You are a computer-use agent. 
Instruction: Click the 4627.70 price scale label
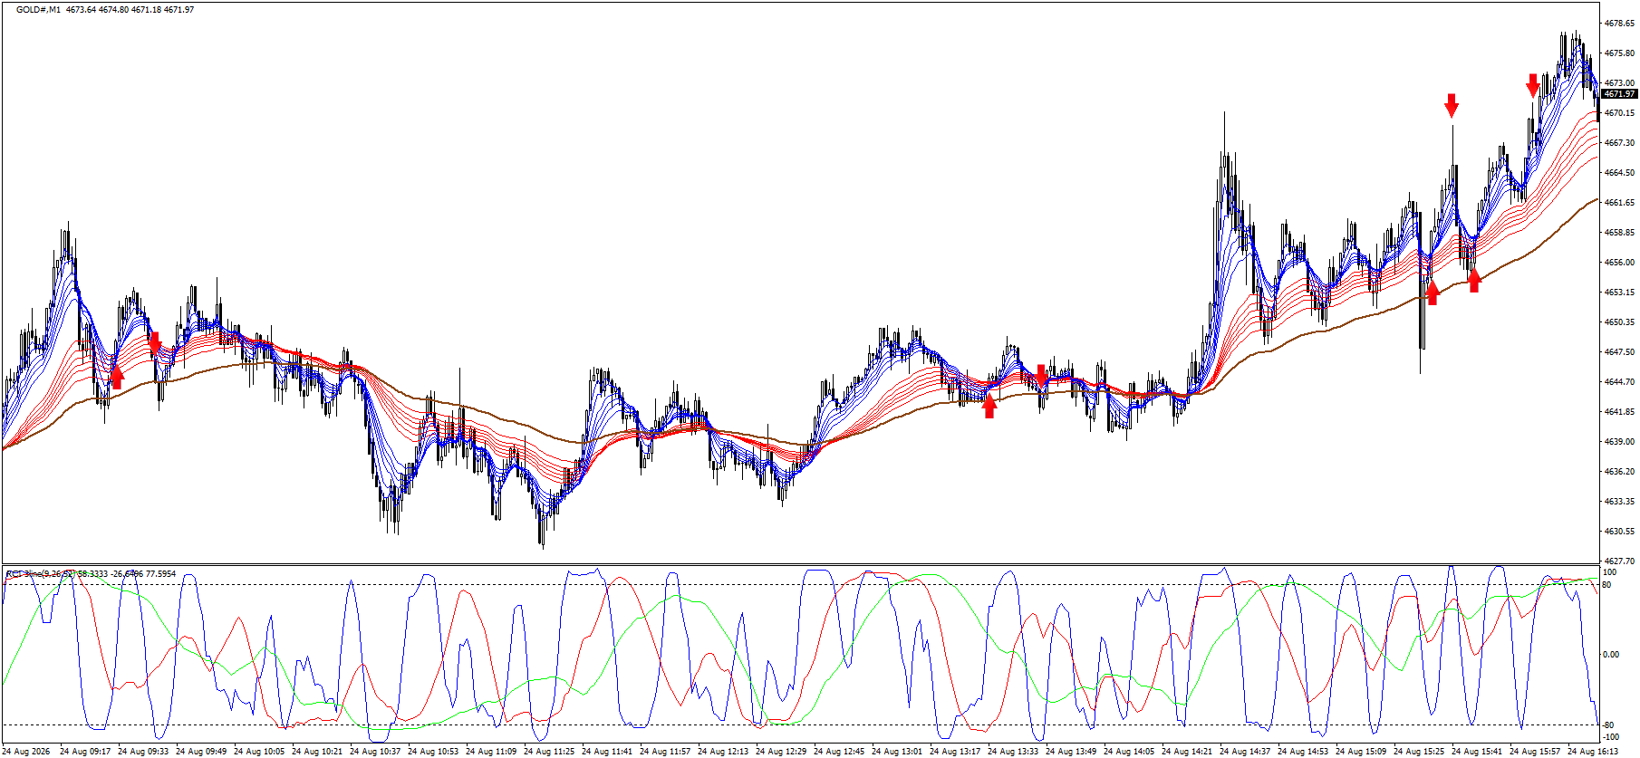(1619, 561)
